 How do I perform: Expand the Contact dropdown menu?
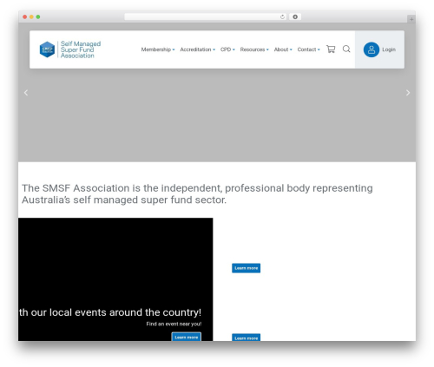click(x=309, y=49)
